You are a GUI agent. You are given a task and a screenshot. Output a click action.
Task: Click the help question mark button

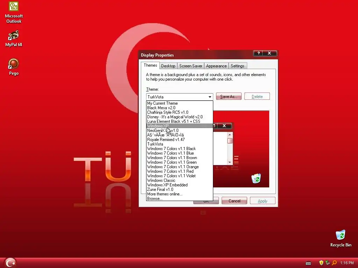point(258,53)
